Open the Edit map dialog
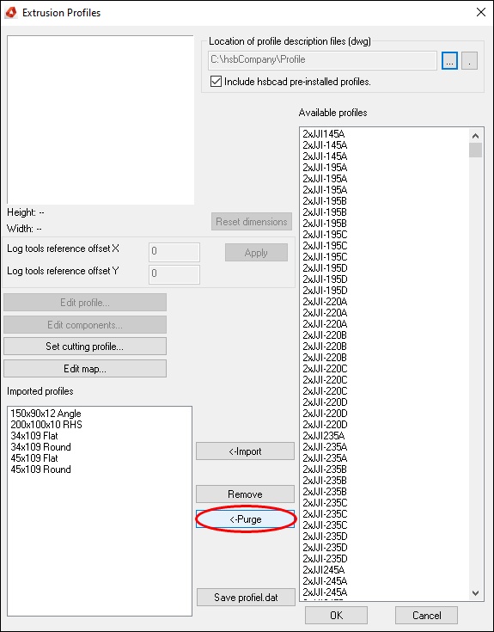The width and height of the screenshot is (494, 632). (x=85, y=368)
